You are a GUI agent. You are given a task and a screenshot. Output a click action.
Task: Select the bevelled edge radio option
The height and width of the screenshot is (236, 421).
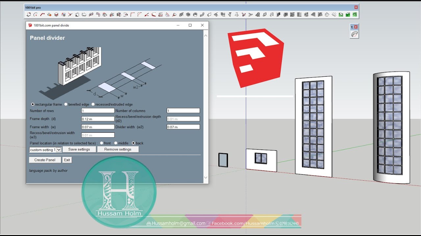click(x=66, y=104)
